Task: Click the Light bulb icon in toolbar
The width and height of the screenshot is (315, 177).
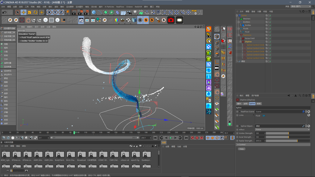Action: coord(135,12)
